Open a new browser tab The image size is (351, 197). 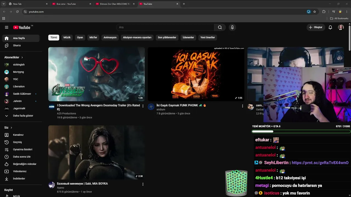point(184,4)
